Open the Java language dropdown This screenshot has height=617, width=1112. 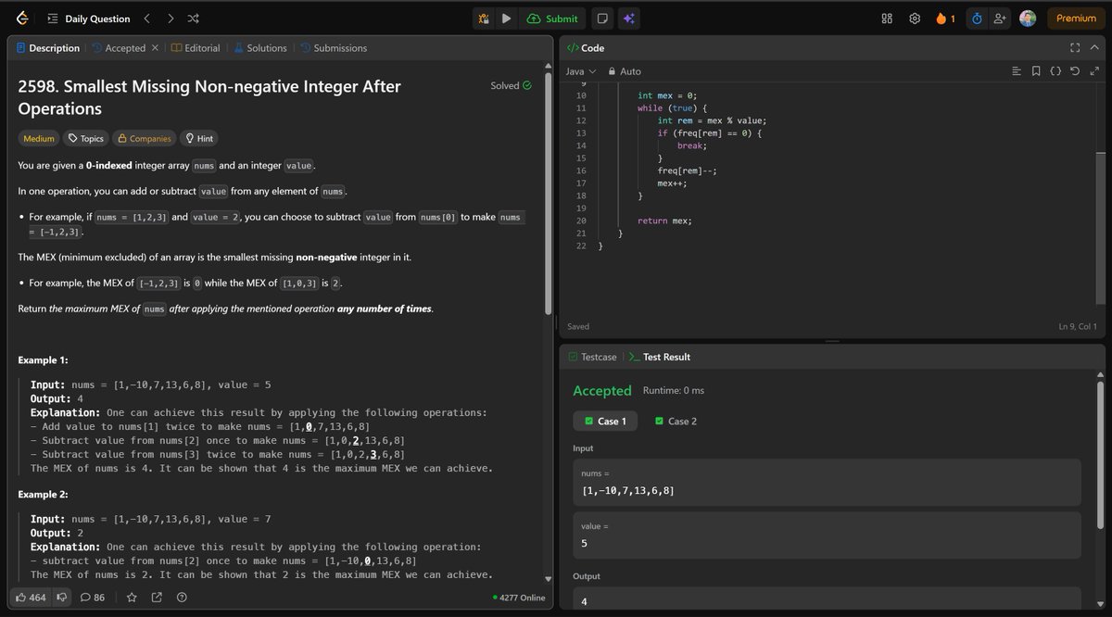581,71
